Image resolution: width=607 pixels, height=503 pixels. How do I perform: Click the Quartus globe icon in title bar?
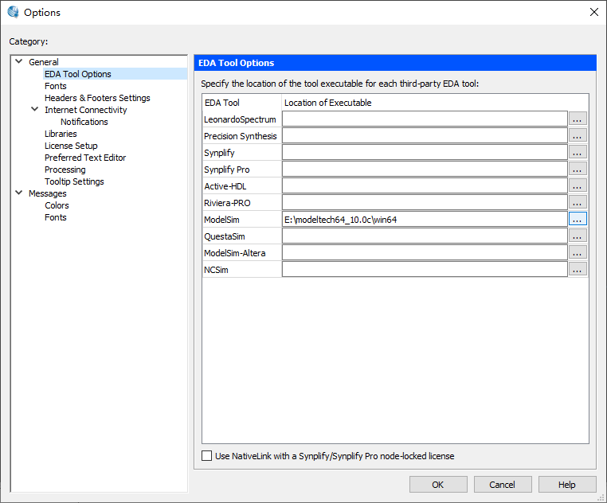13,12
